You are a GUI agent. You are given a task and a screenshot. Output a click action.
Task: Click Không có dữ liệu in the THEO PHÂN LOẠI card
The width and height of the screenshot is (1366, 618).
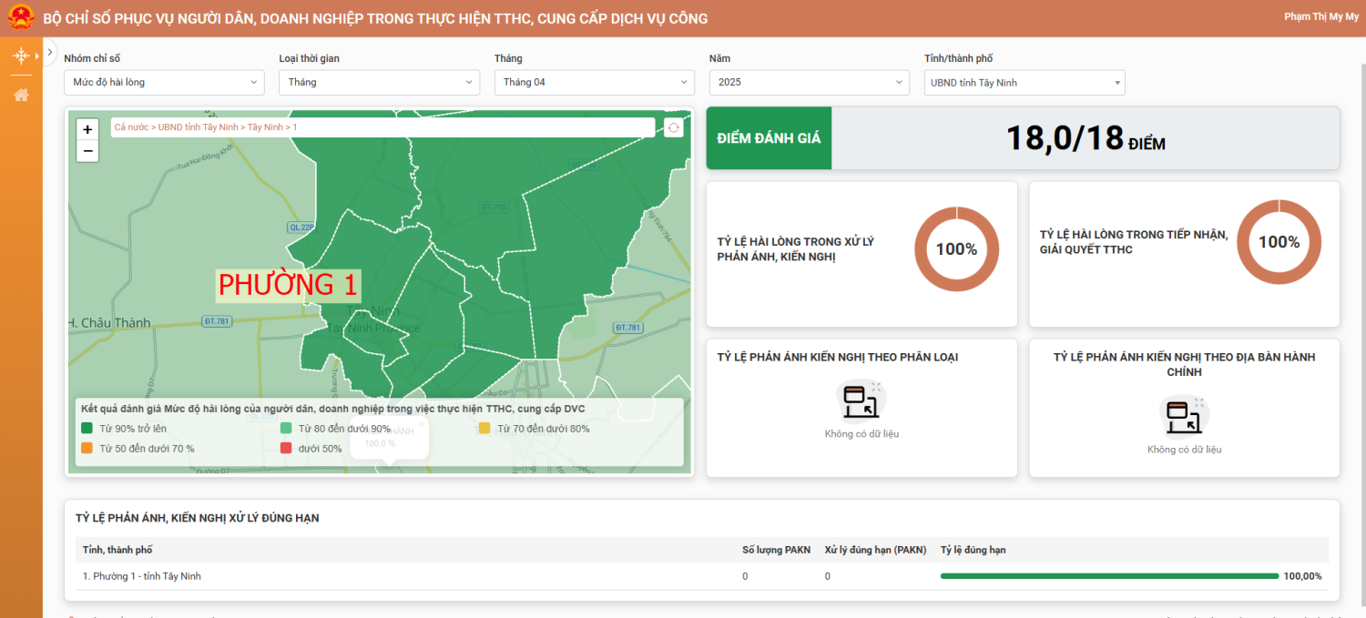tap(861, 434)
